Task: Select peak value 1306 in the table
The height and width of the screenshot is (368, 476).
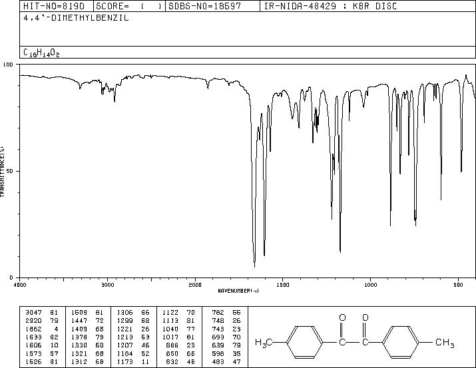Action: tap(124, 313)
